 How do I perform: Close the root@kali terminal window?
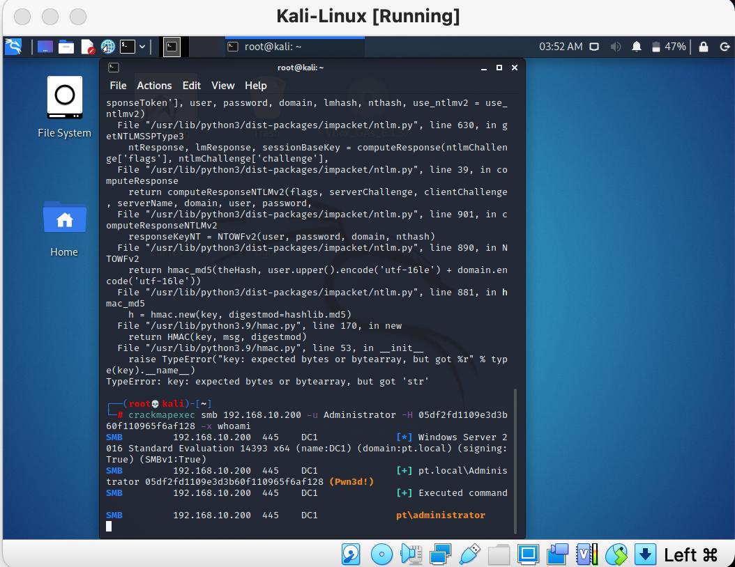(514, 68)
